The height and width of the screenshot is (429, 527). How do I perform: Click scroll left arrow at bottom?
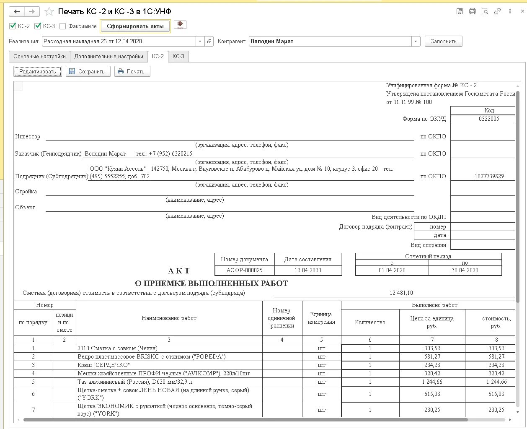tap(18, 419)
